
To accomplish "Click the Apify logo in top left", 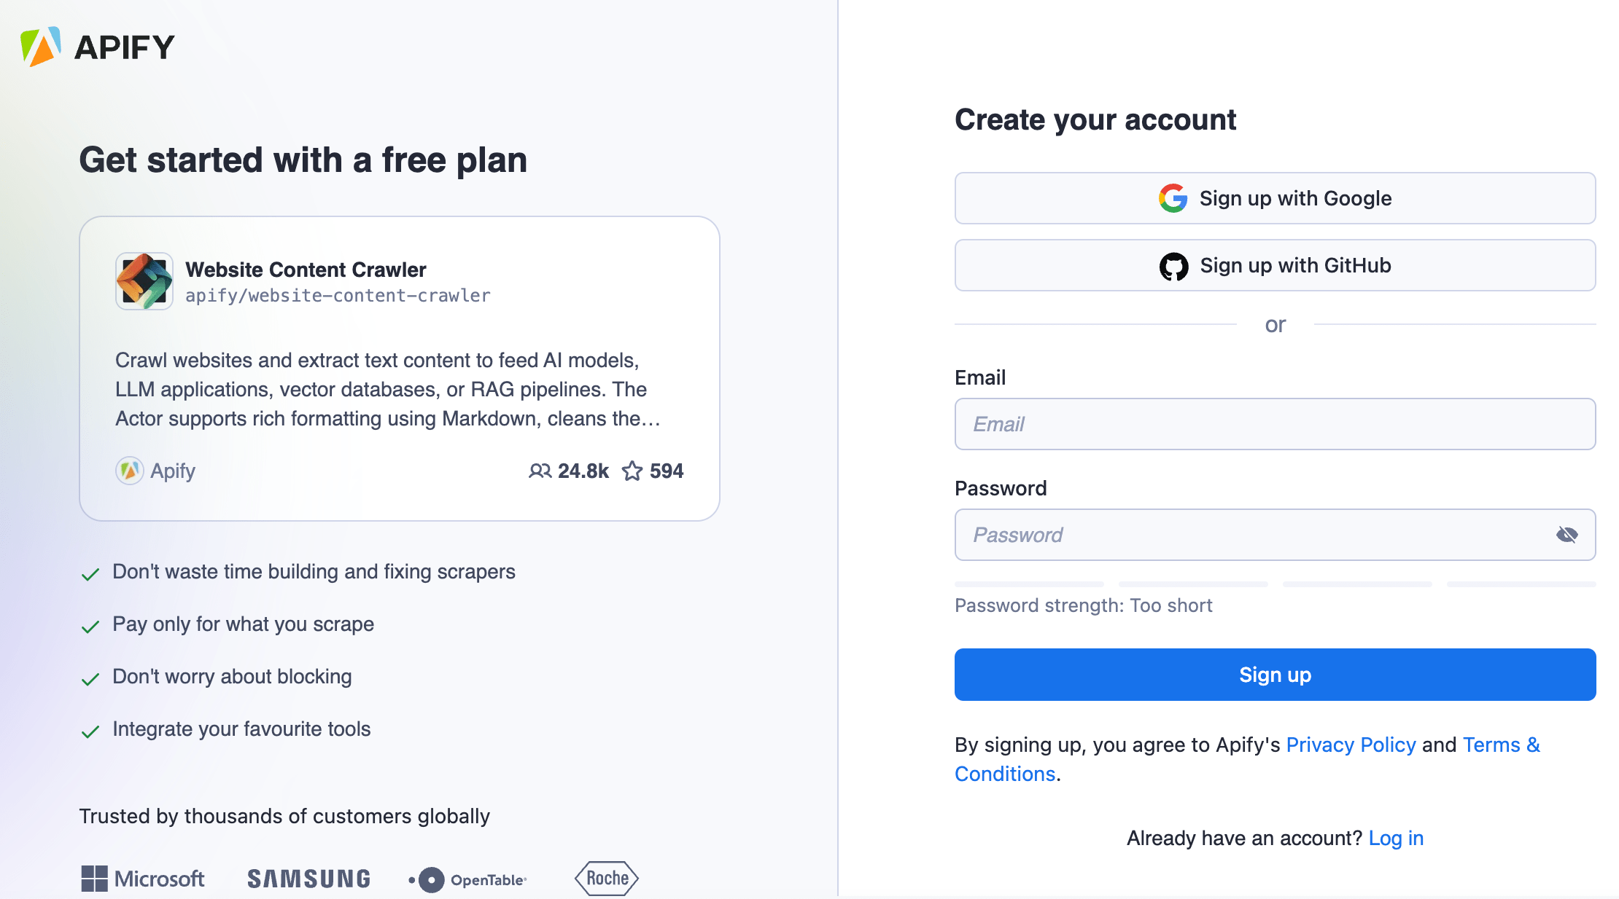I will 95,47.
